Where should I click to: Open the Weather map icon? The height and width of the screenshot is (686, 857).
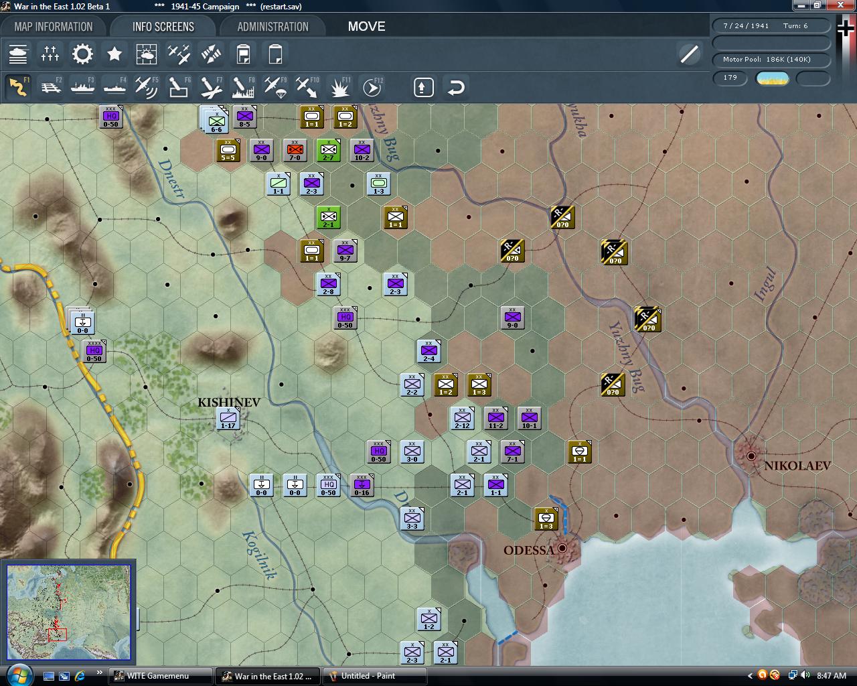pos(147,54)
